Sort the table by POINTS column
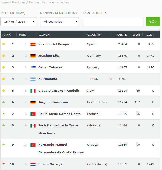 point(121,35)
